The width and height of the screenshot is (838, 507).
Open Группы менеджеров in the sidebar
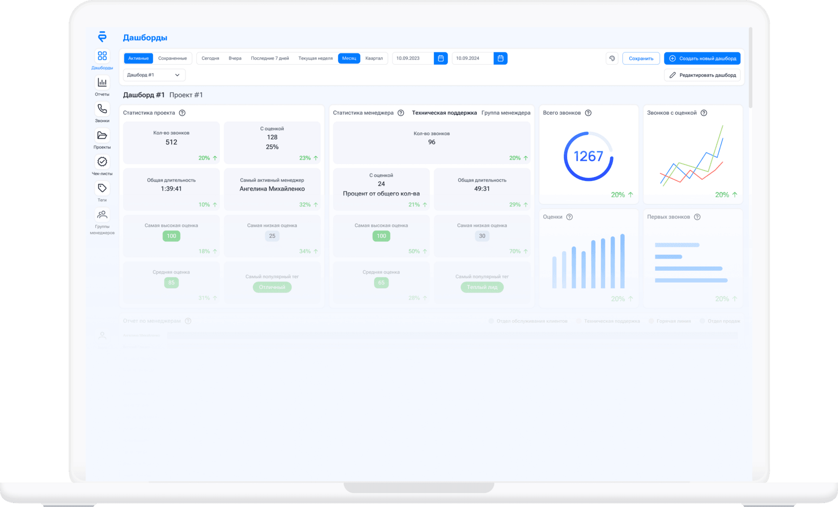point(102,221)
